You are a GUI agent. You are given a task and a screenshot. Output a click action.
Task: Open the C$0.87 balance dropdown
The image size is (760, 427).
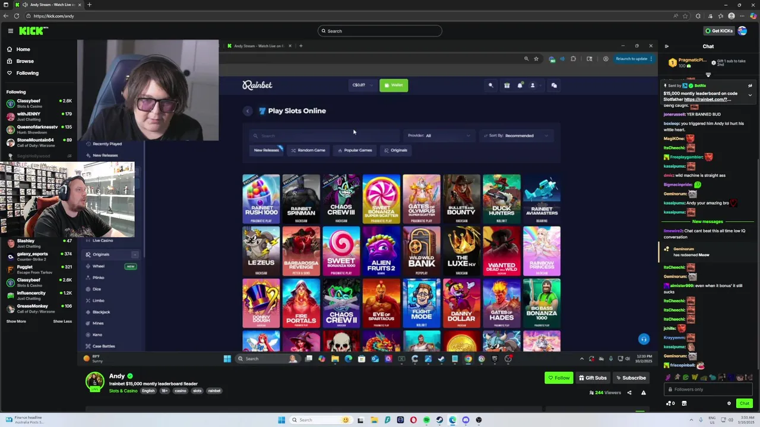362,85
